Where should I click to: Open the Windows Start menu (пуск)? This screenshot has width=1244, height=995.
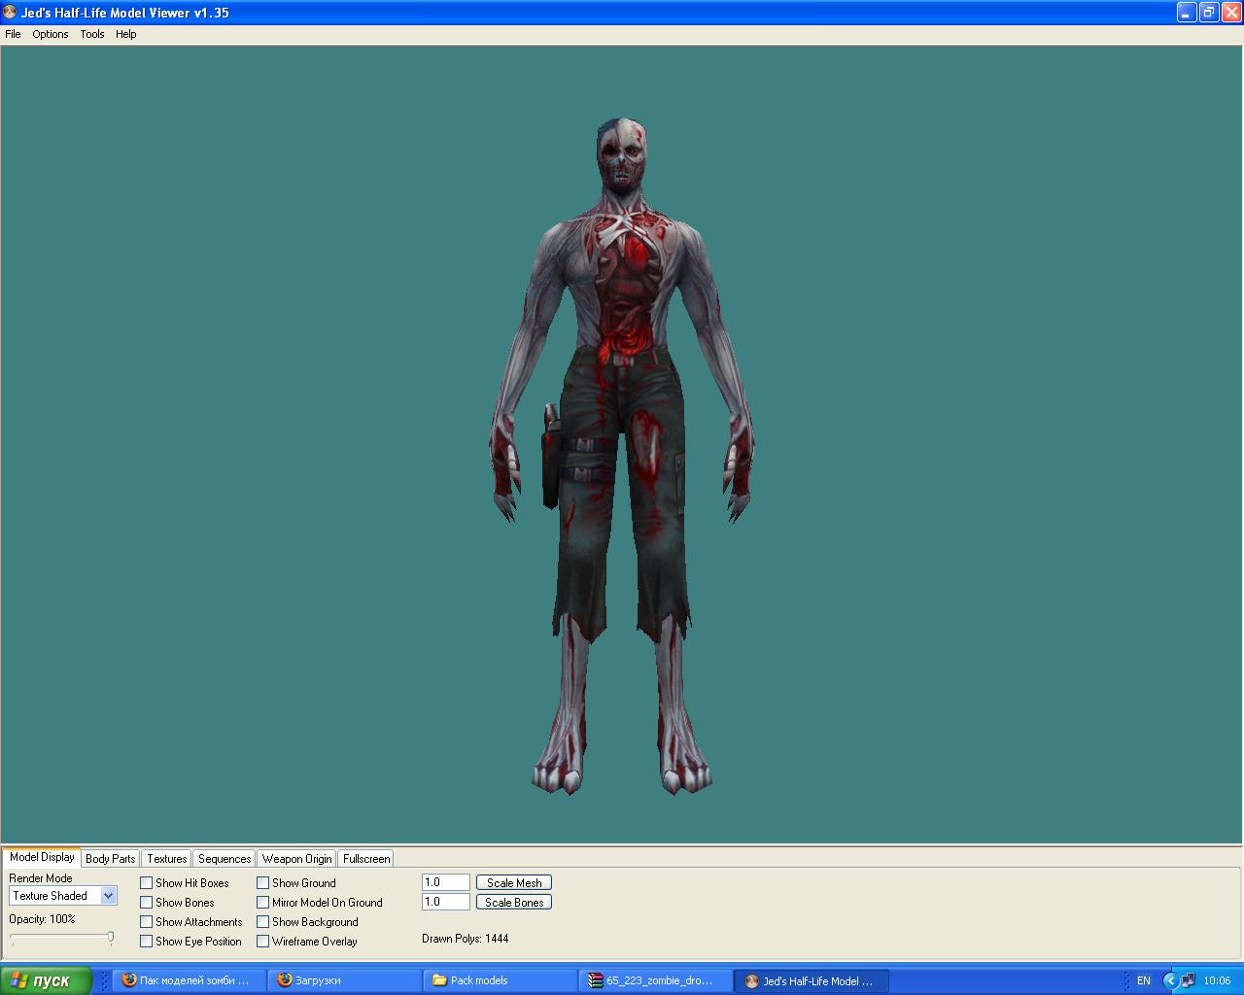point(46,980)
